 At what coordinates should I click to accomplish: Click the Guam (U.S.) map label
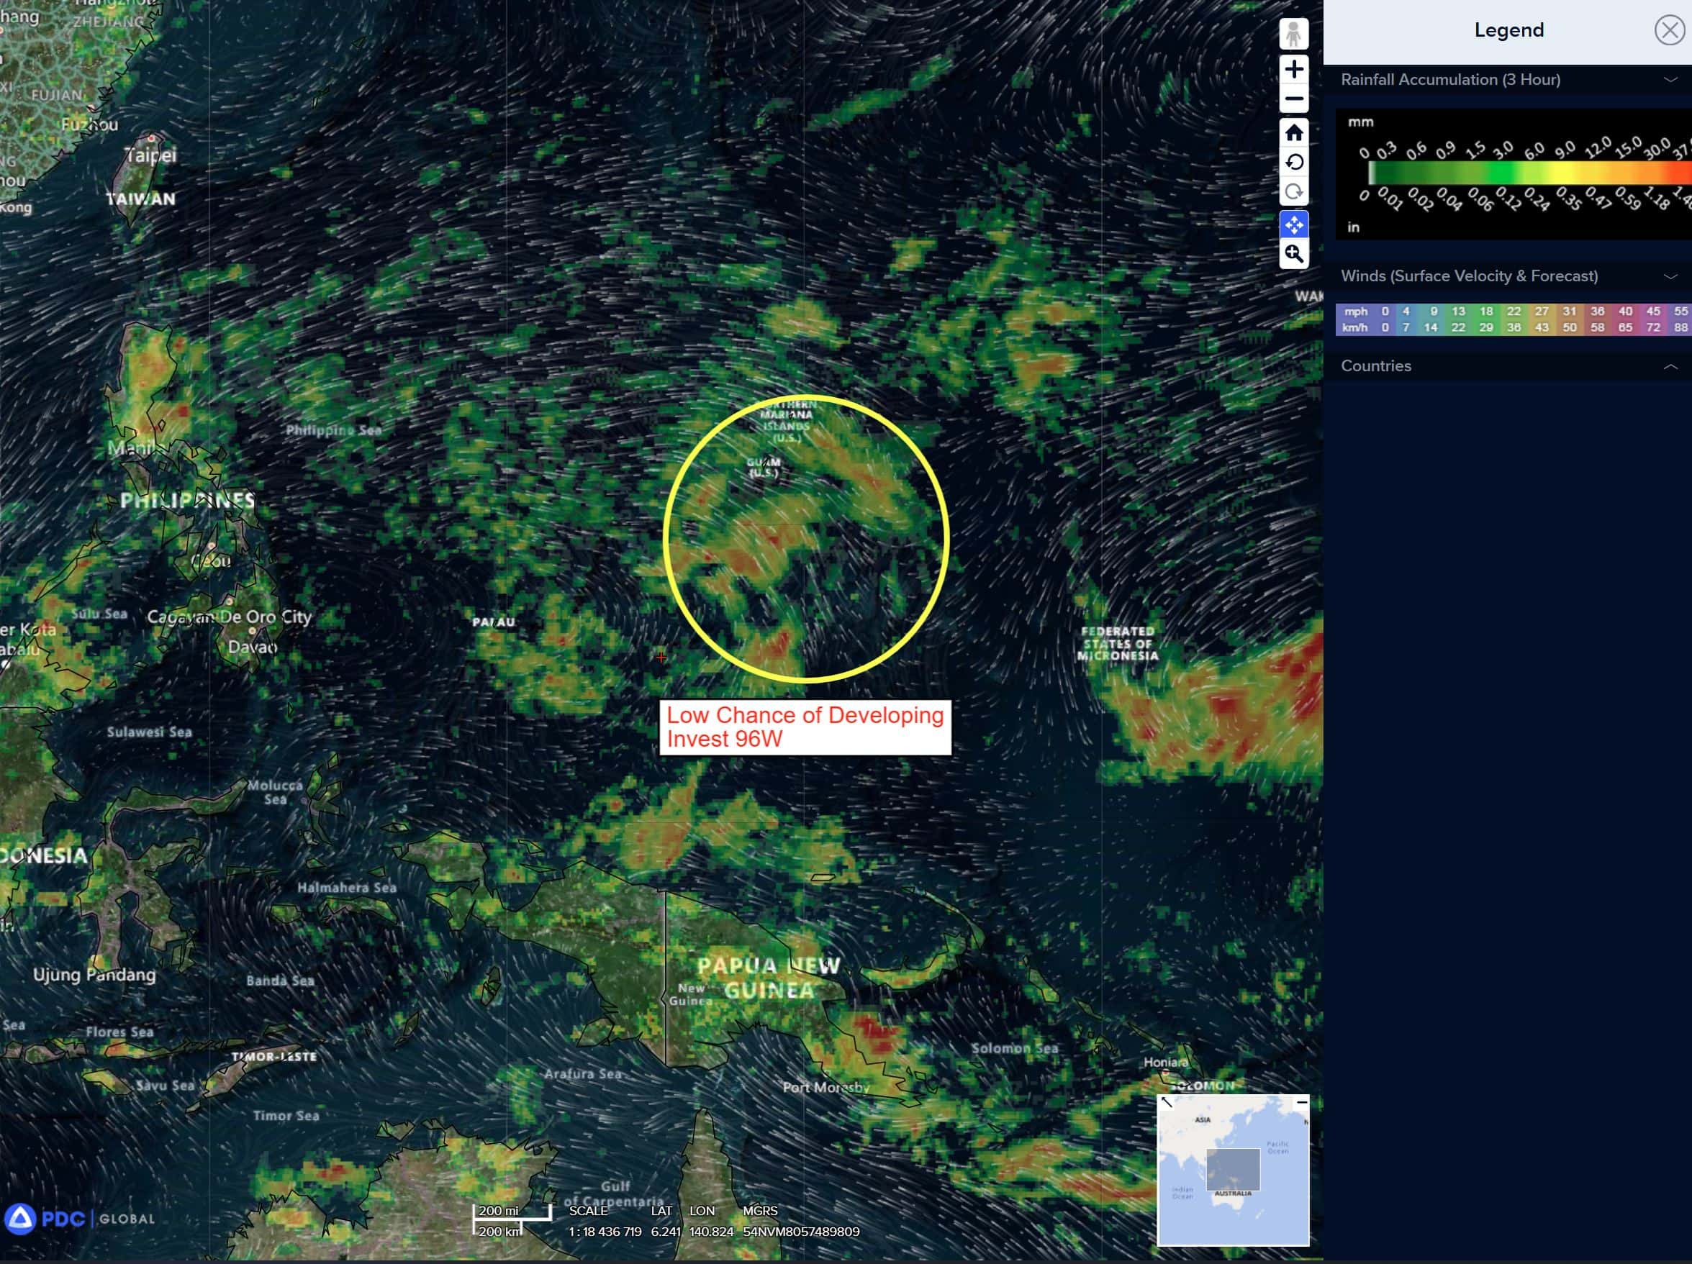[764, 467]
